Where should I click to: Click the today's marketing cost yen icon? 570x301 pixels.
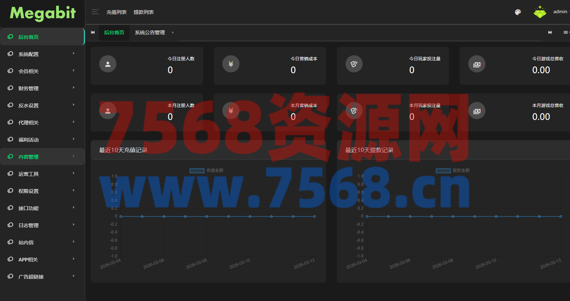231,64
